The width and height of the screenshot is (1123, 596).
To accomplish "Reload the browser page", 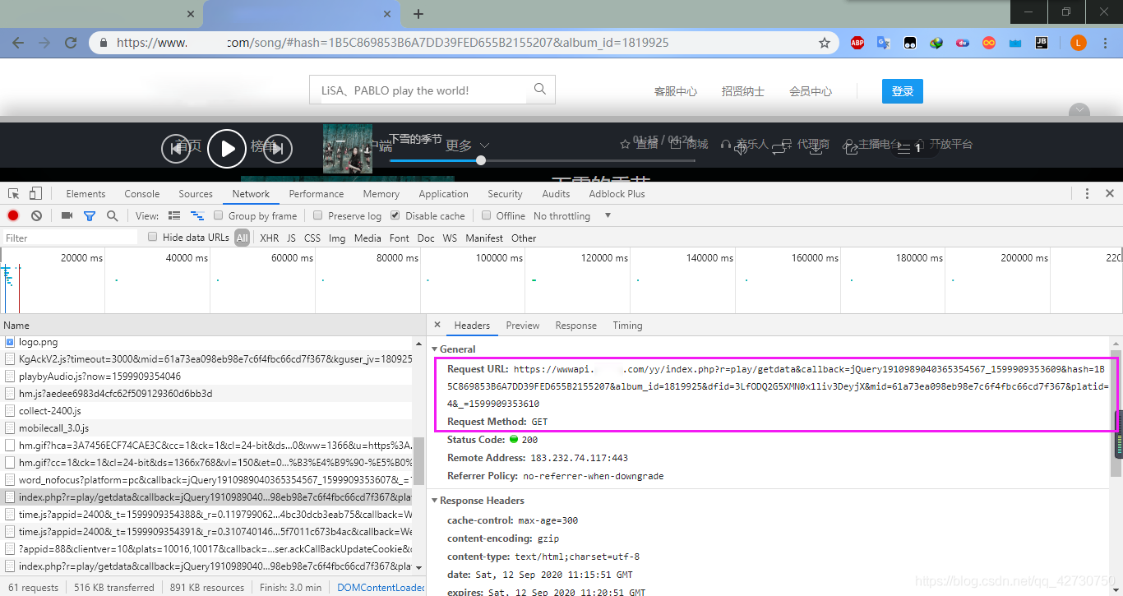I will [71, 43].
